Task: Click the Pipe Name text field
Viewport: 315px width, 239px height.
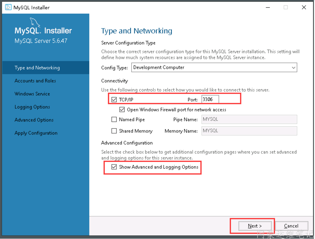Action: point(249,120)
